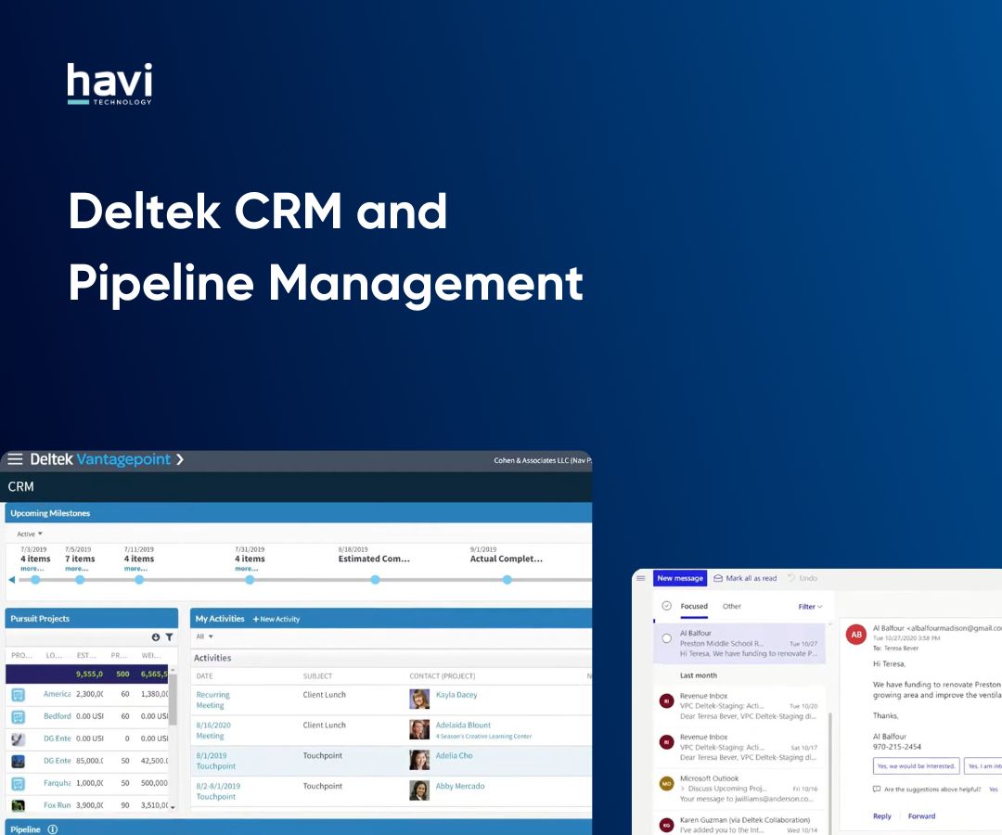
Task: Open the Abby Mercado contact link
Action: (460, 786)
